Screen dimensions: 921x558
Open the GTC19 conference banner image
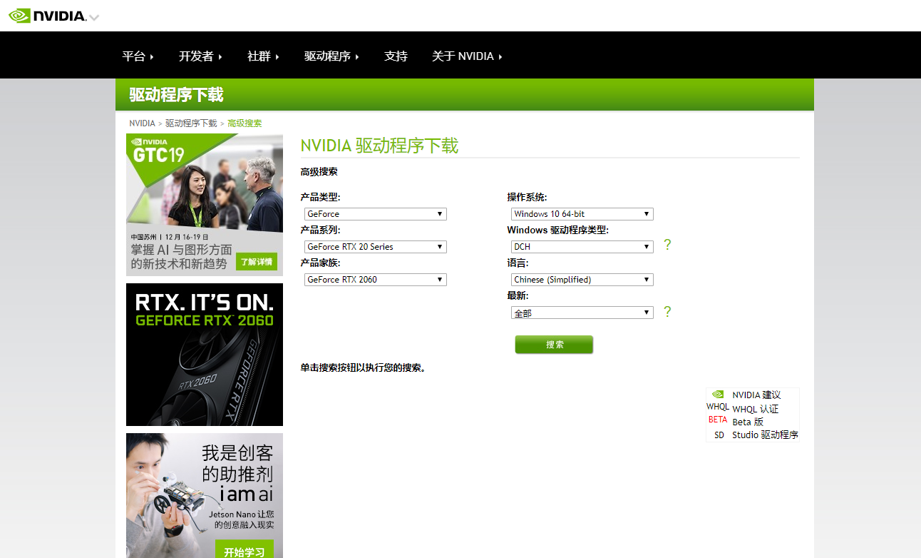point(205,205)
